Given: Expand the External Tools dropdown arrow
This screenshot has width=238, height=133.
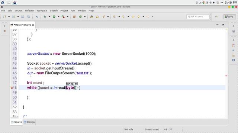Looking at the screenshot, I should click(x=68, y=17).
